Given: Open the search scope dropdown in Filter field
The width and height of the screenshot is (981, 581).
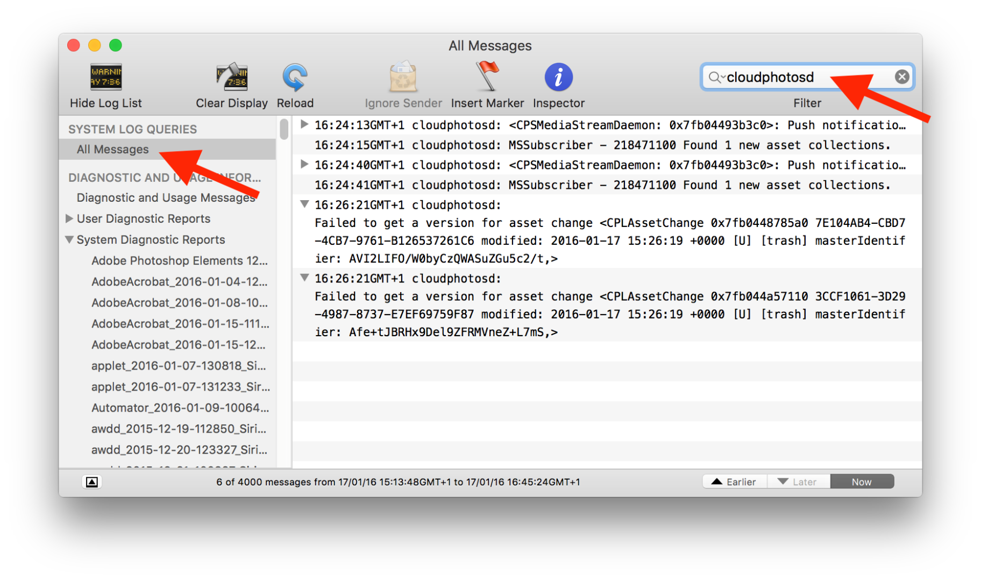Looking at the screenshot, I should pyautogui.click(x=723, y=77).
